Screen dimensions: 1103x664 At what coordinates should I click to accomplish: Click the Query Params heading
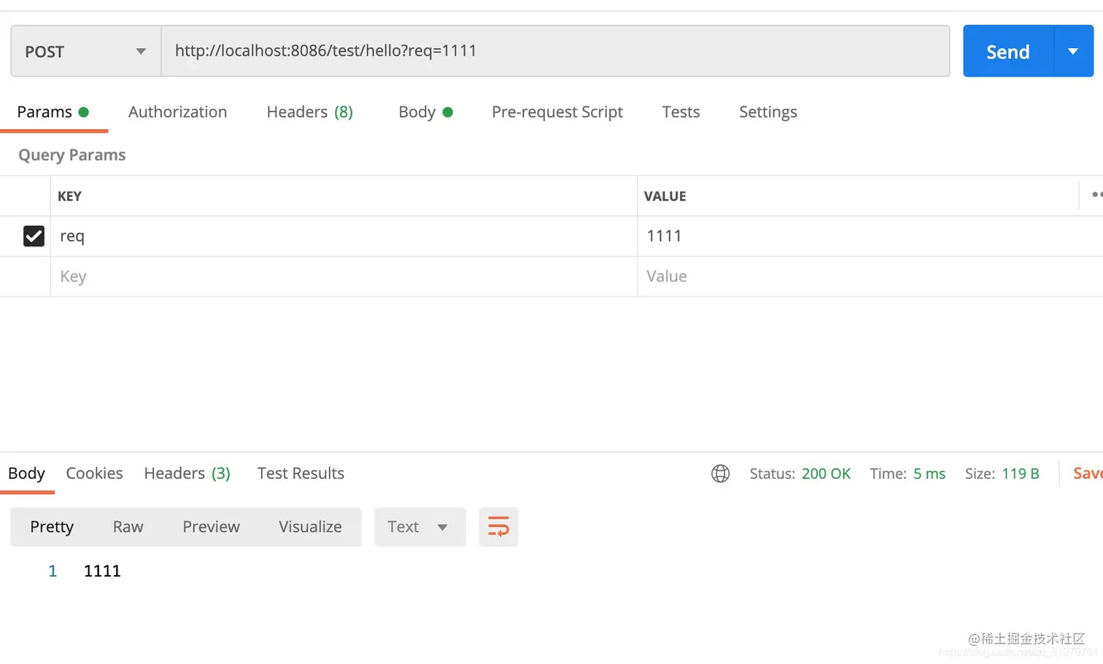(x=71, y=155)
